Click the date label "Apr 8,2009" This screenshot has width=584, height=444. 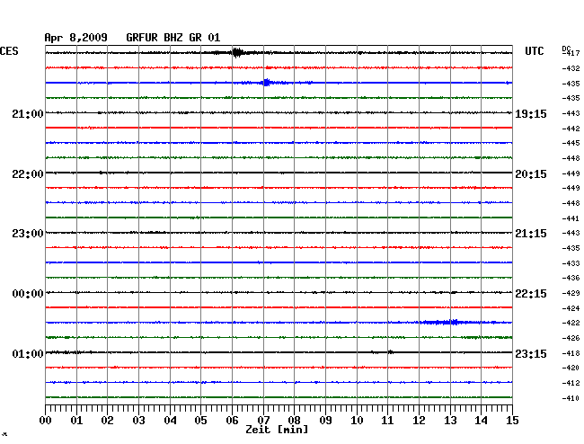pyautogui.click(x=76, y=38)
